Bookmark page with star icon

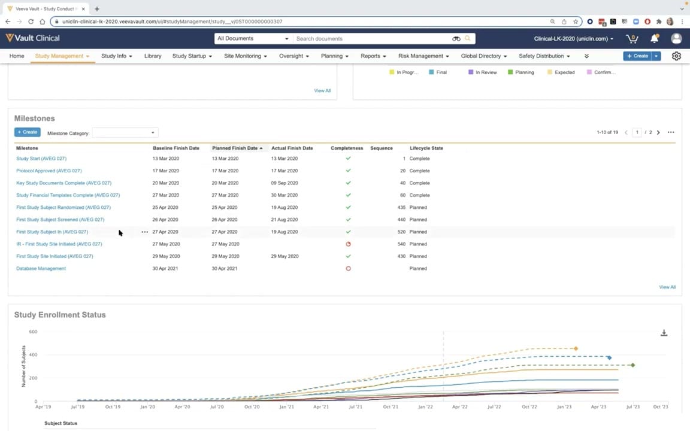coord(575,22)
